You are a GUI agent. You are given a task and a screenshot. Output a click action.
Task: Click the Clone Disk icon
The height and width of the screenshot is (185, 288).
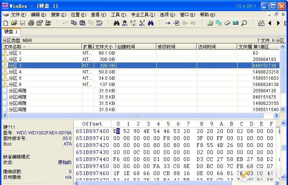219,23
